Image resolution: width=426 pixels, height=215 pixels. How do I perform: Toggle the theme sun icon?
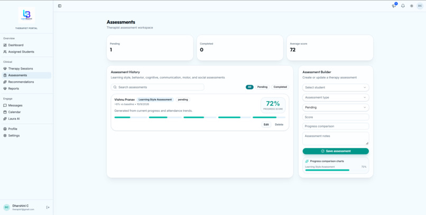(412, 6)
